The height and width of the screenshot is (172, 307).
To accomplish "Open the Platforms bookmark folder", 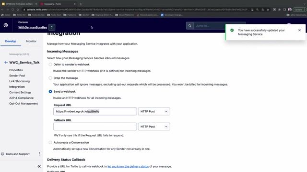I will 70,15.
